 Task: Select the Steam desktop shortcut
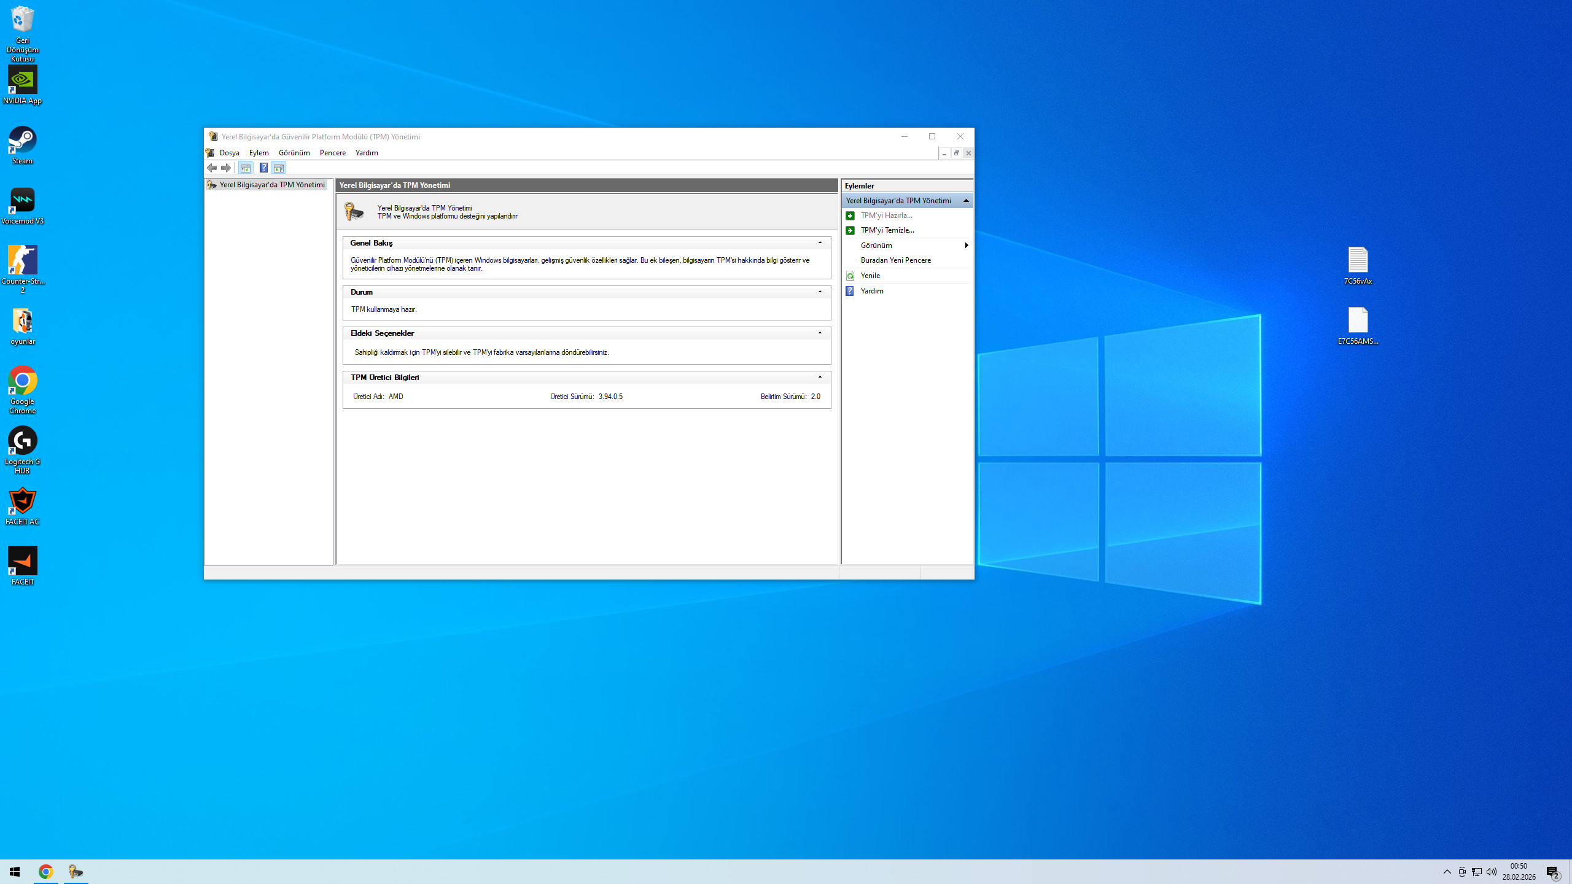point(22,145)
